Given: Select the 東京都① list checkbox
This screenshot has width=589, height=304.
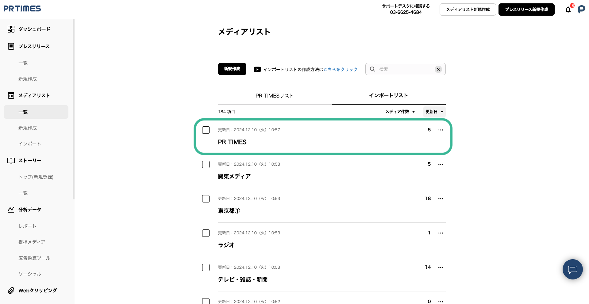Looking at the screenshot, I should [206, 199].
